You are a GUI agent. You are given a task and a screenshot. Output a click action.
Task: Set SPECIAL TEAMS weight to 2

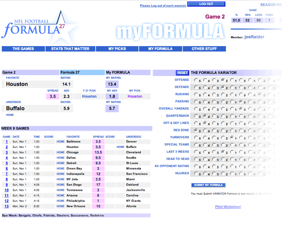coord(223,145)
